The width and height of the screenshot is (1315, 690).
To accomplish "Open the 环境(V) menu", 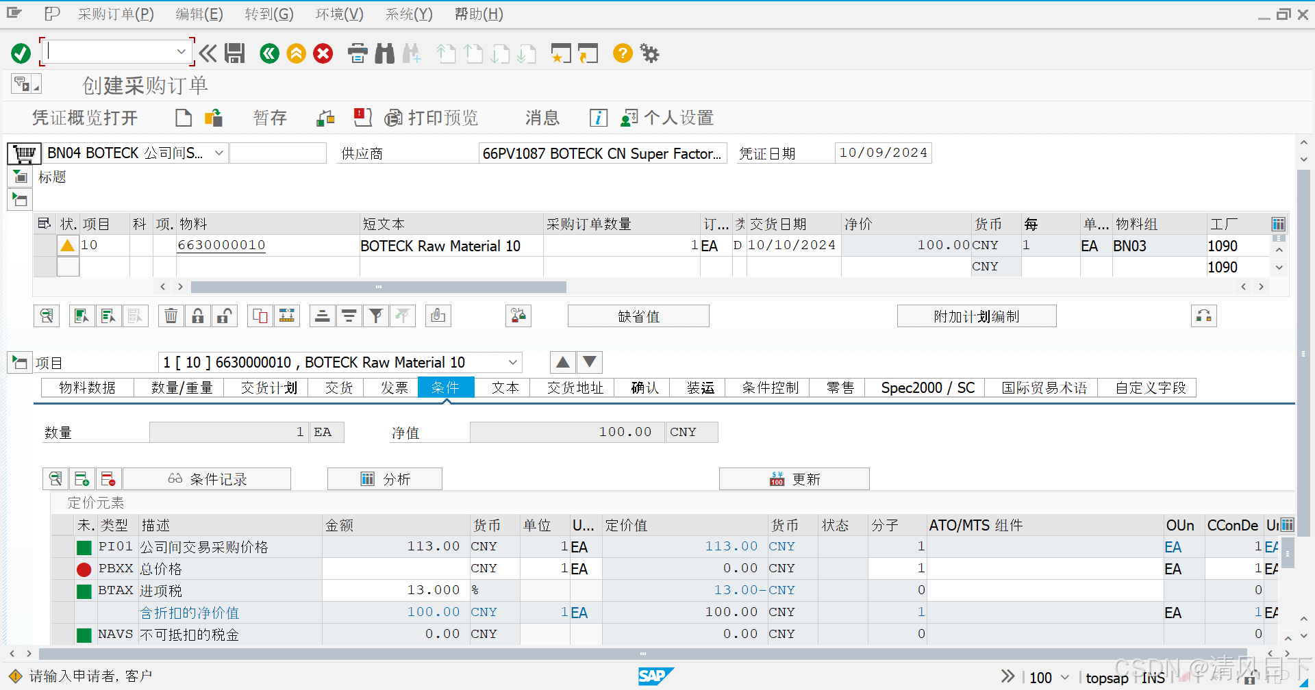I will pyautogui.click(x=339, y=14).
